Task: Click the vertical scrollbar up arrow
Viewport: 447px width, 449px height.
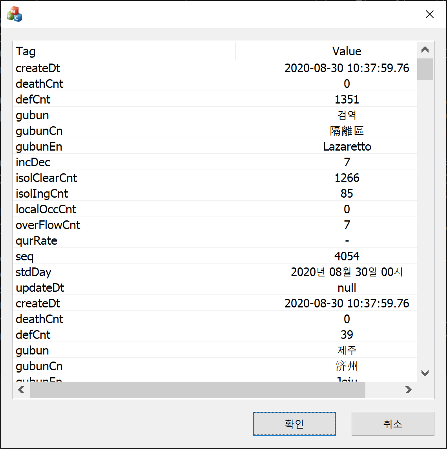Action: pyautogui.click(x=425, y=49)
